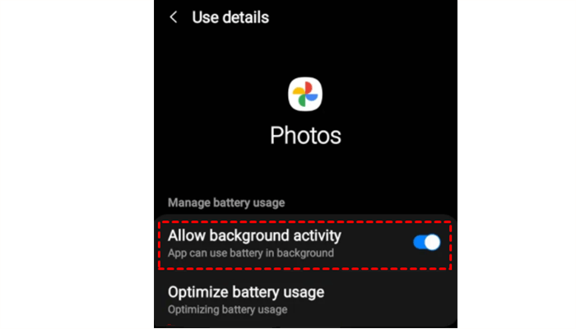Screen dimensions: 576x329
Task: Tap the Optimizing battery usage status text
Action: point(227,309)
